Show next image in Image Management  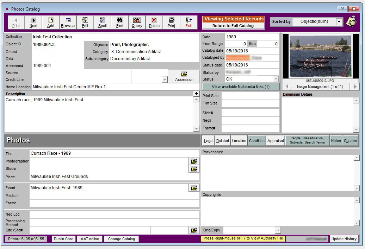pos(355,87)
